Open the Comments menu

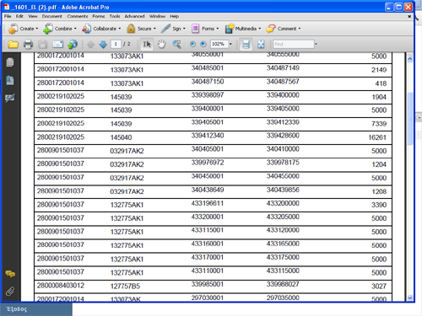[x=78, y=16]
